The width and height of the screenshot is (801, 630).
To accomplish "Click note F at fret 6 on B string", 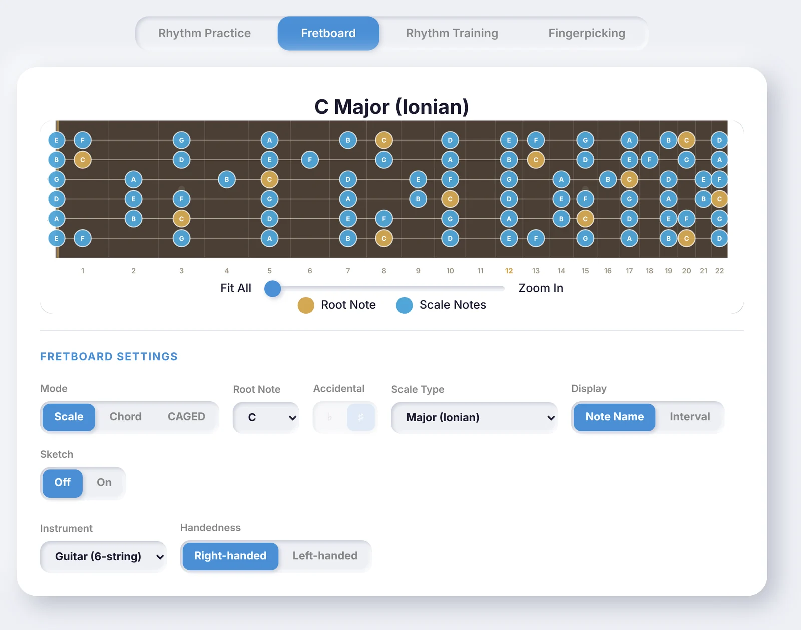I will pos(310,160).
